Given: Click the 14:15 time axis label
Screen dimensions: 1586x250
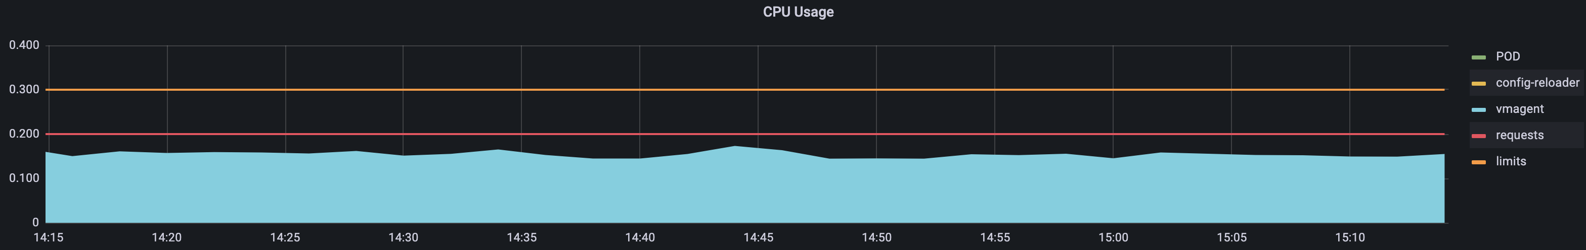Looking at the screenshot, I should coord(48,238).
